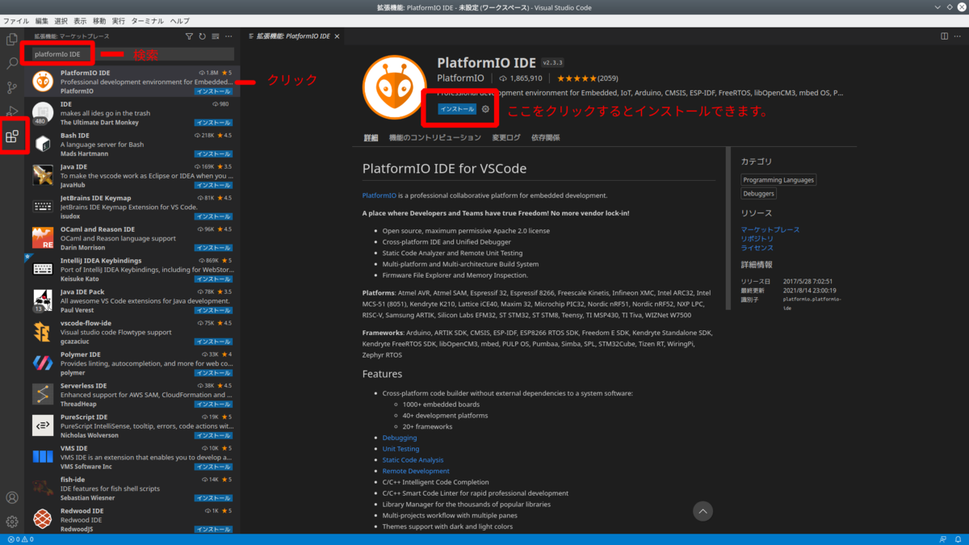This screenshot has height=545, width=969.
Task: Switch to the 機能のコントリビューション tab
Action: point(434,138)
